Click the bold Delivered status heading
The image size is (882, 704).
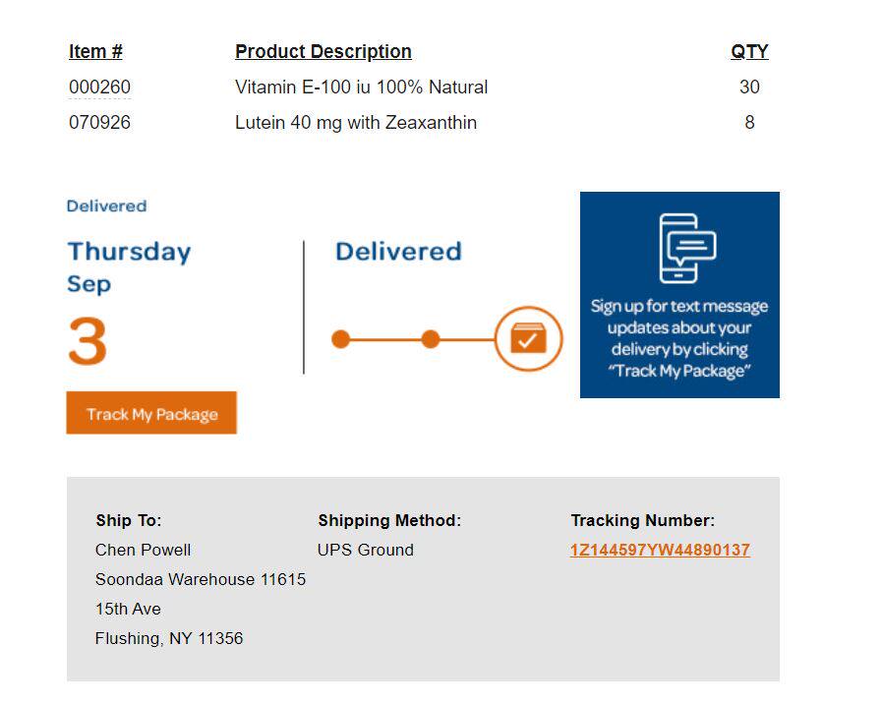click(x=398, y=252)
